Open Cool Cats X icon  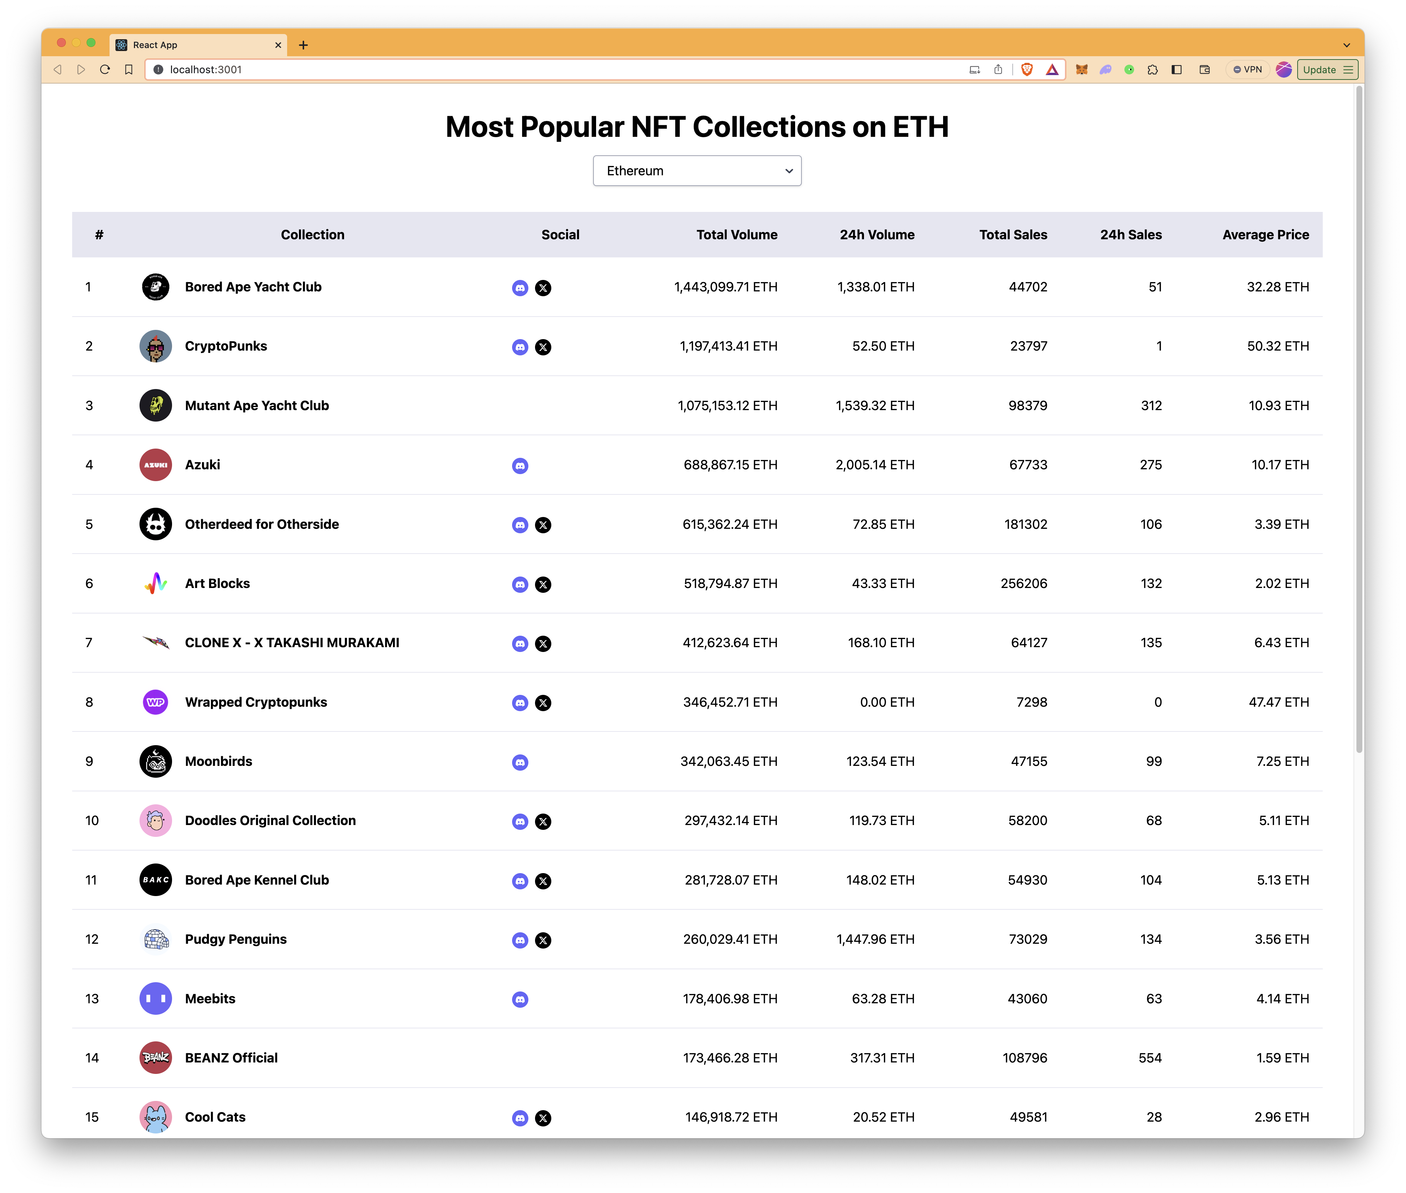(x=543, y=1118)
